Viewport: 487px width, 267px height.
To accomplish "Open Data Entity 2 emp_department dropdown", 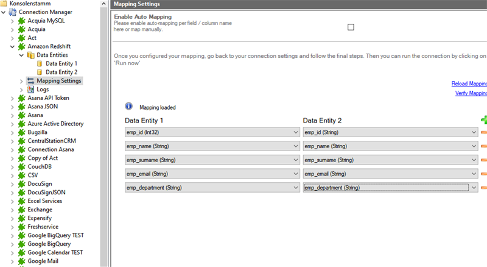I will pyautogui.click(x=474, y=188).
